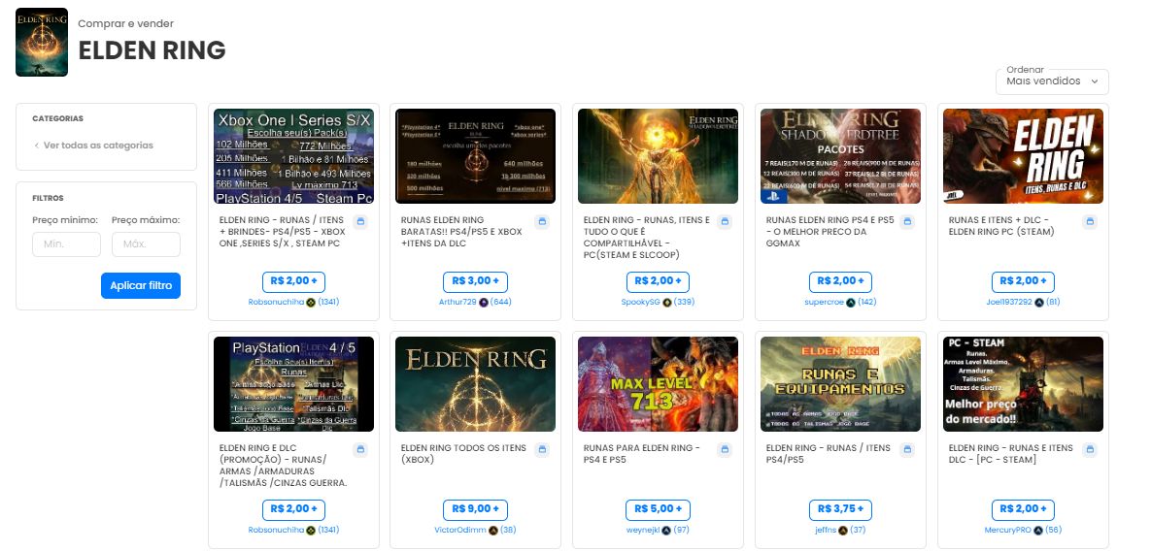
Task: Click seller badge icon next to supercroe
Action: 851,302
